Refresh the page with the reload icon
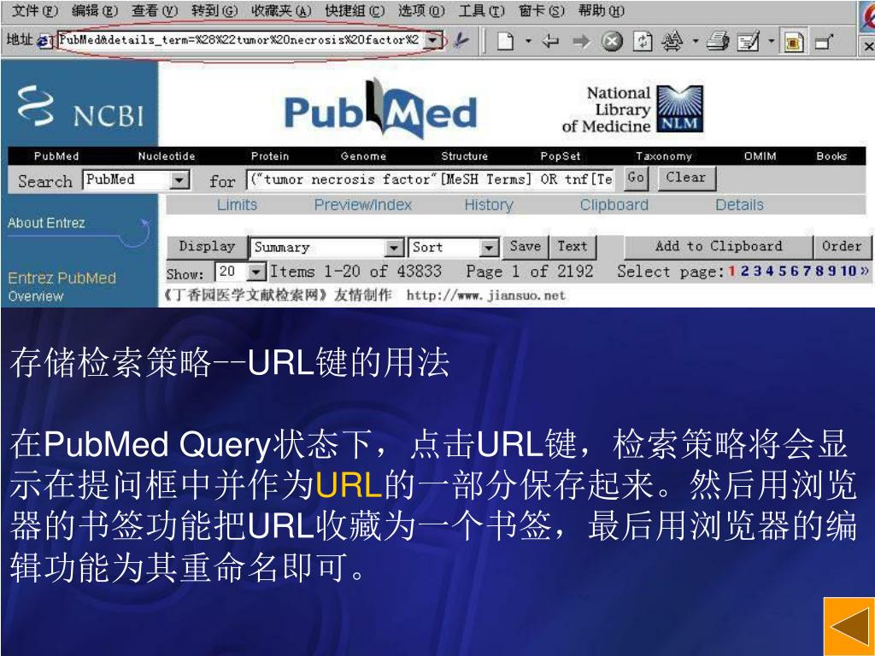875x656 pixels. click(643, 41)
